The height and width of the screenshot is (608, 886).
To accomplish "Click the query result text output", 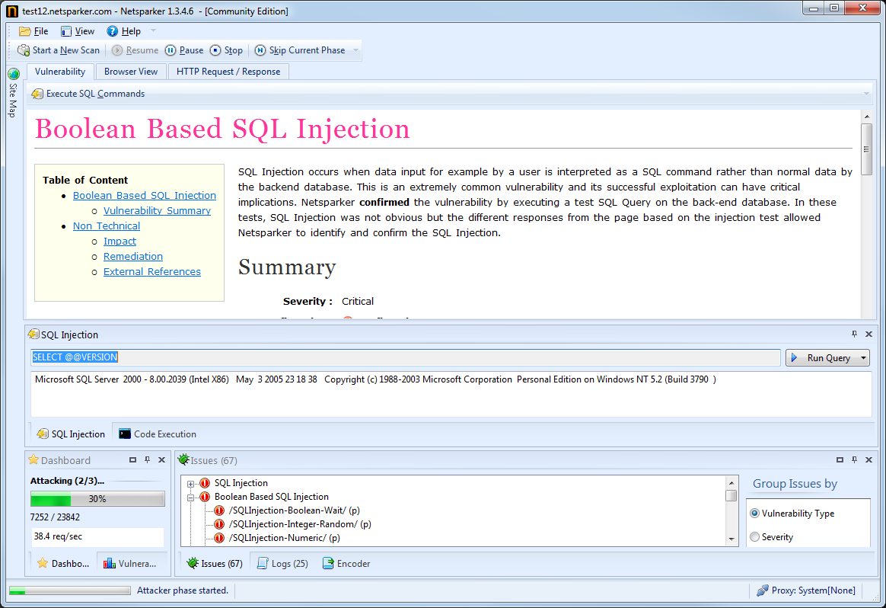I will coord(375,379).
